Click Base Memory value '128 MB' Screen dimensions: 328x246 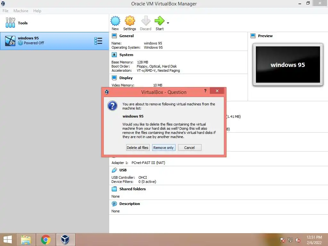(x=143, y=62)
